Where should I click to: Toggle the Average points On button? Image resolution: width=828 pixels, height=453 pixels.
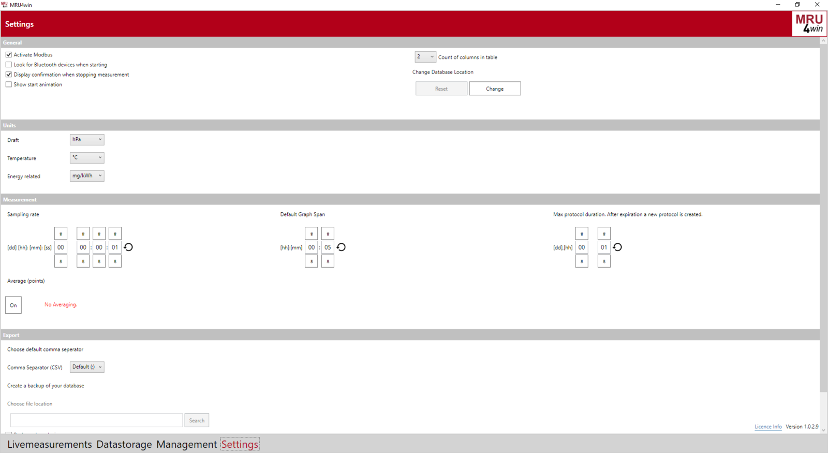point(13,305)
